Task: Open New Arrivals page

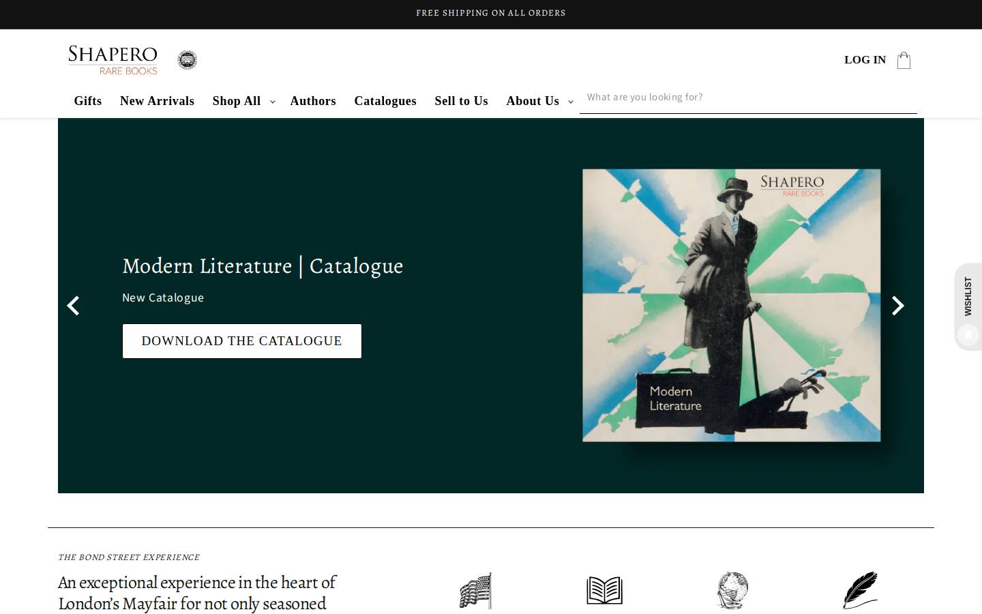Action: pos(157,101)
